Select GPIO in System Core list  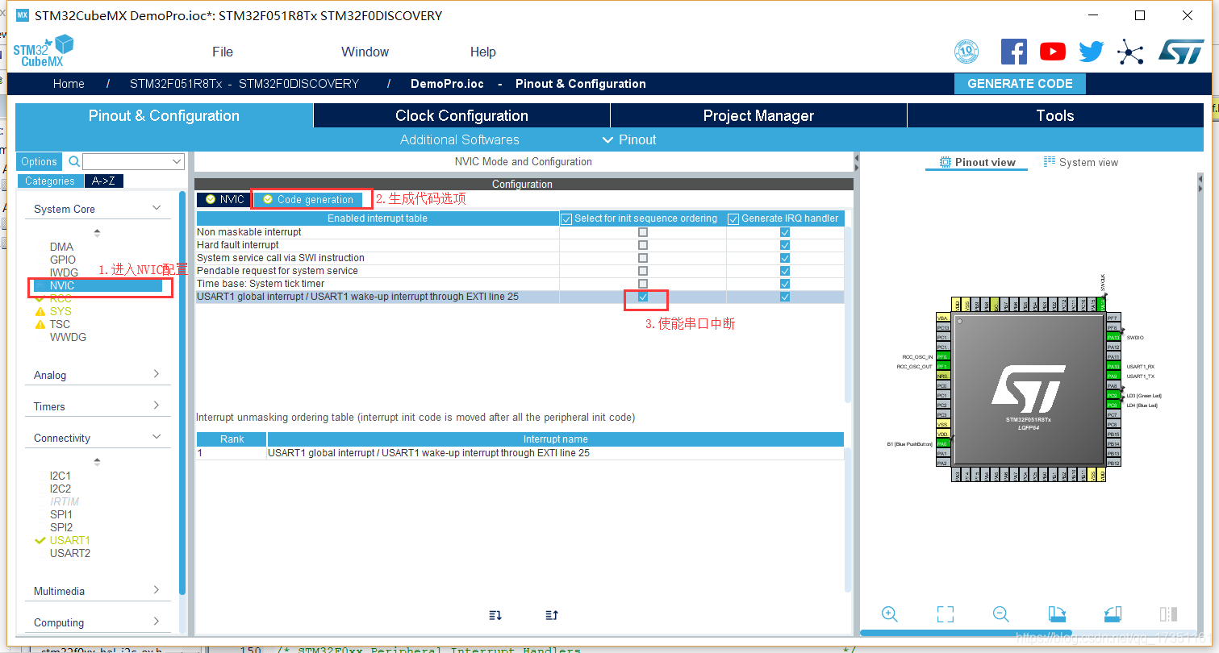point(63,260)
